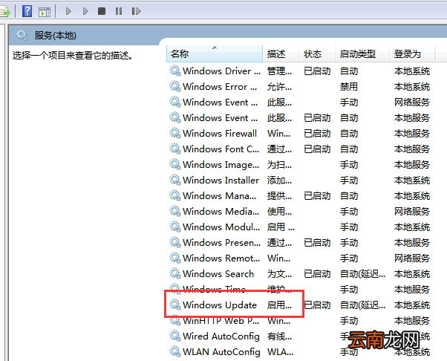This screenshot has width=447, height=361.
Task: Select the Windows Mana... service name
Action: coord(220,195)
